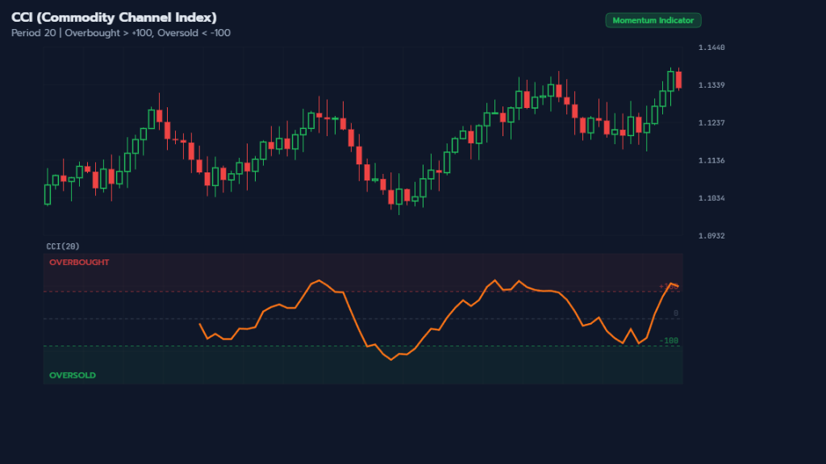The width and height of the screenshot is (826, 464).
Task: Click the 1.1448 price axis label
Action: 710,48
